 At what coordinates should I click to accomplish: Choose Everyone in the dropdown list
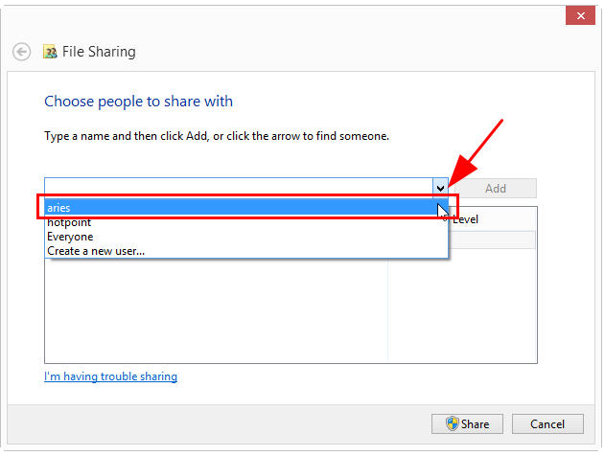(x=246, y=237)
